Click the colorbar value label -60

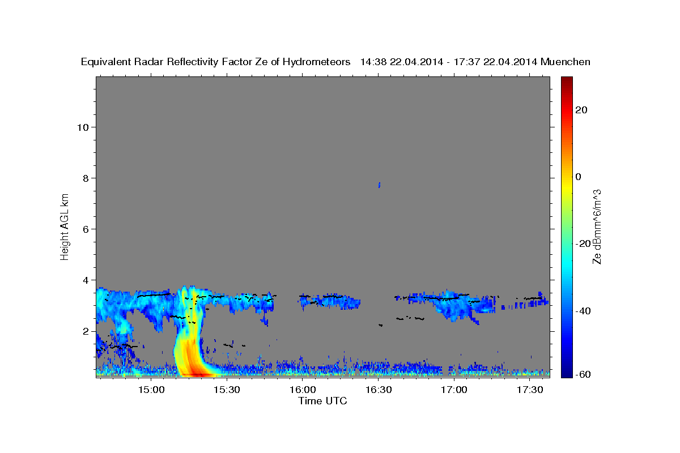coord(583,374)
